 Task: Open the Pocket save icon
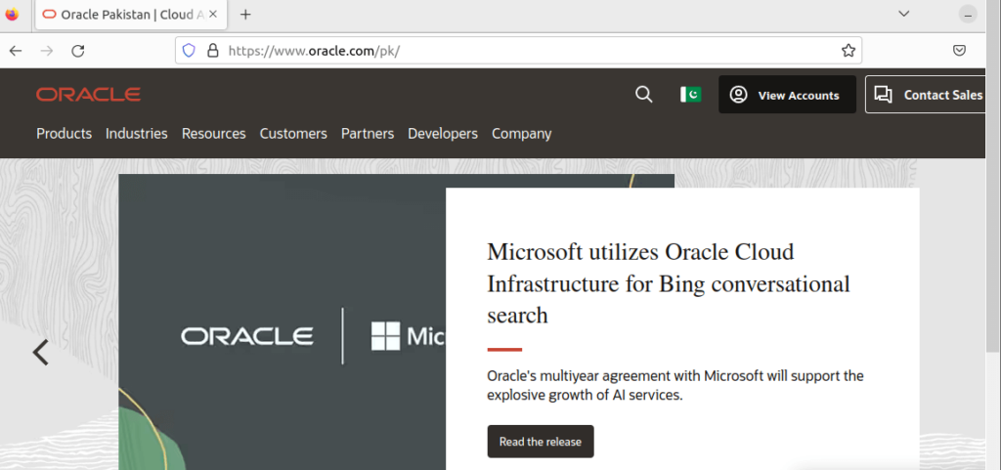pyautogui.click(x=960, y=51)
